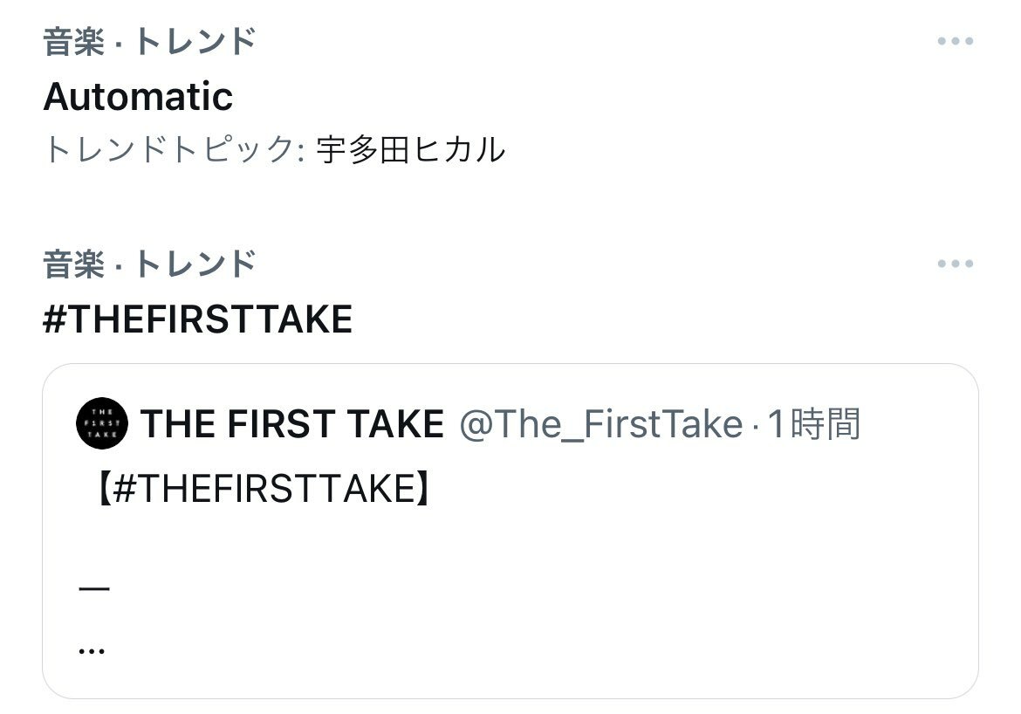Click THE FIRST TAKE profile avatar

[102, 423]
